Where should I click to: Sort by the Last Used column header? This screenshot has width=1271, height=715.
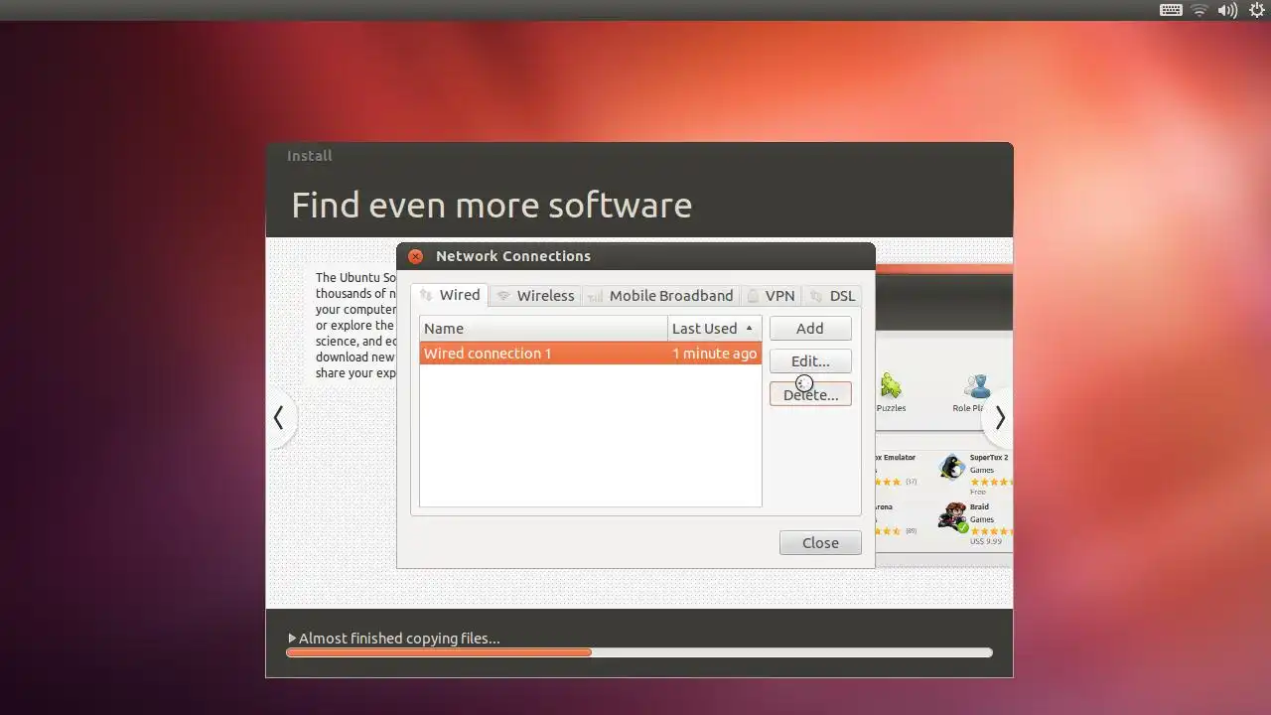714,328
